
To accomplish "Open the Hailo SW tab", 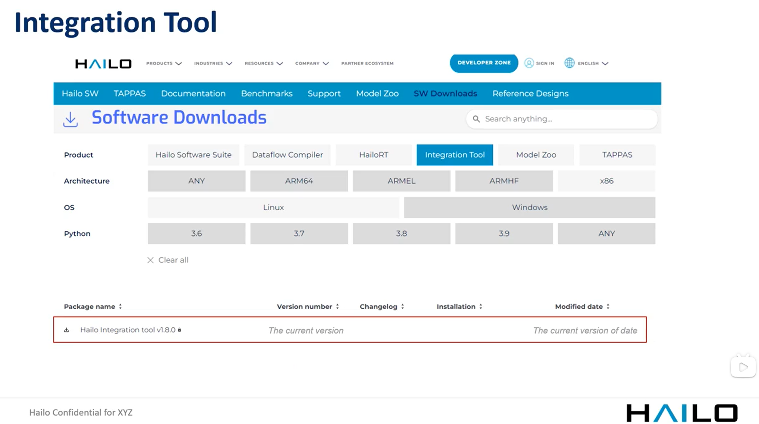I will (80, 93).
